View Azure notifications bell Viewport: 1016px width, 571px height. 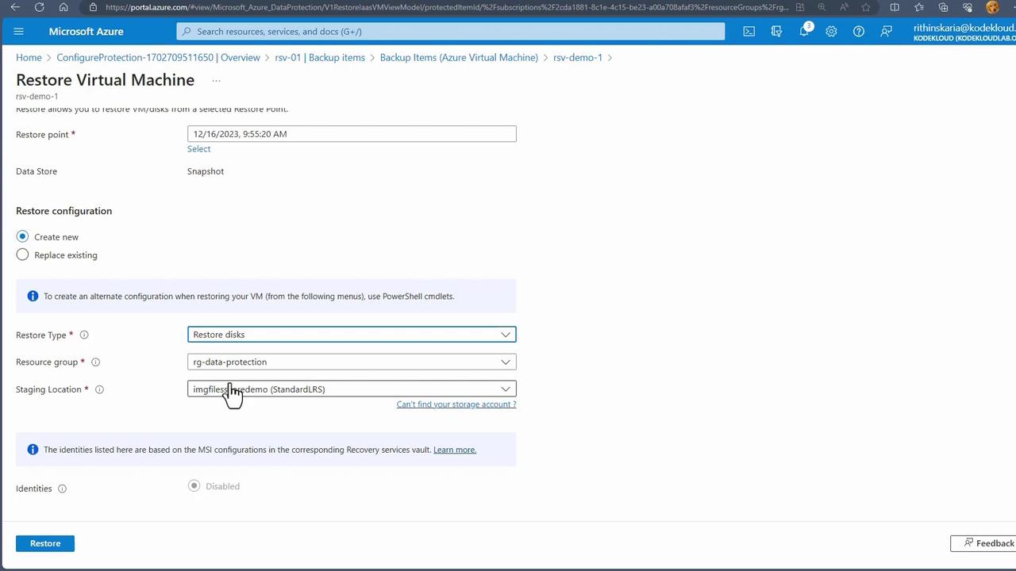tap(804, 31)
